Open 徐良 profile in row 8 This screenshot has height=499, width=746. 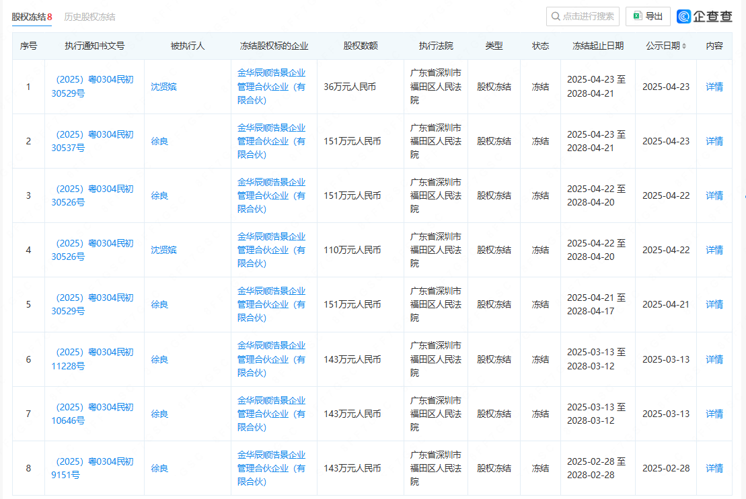159,469
